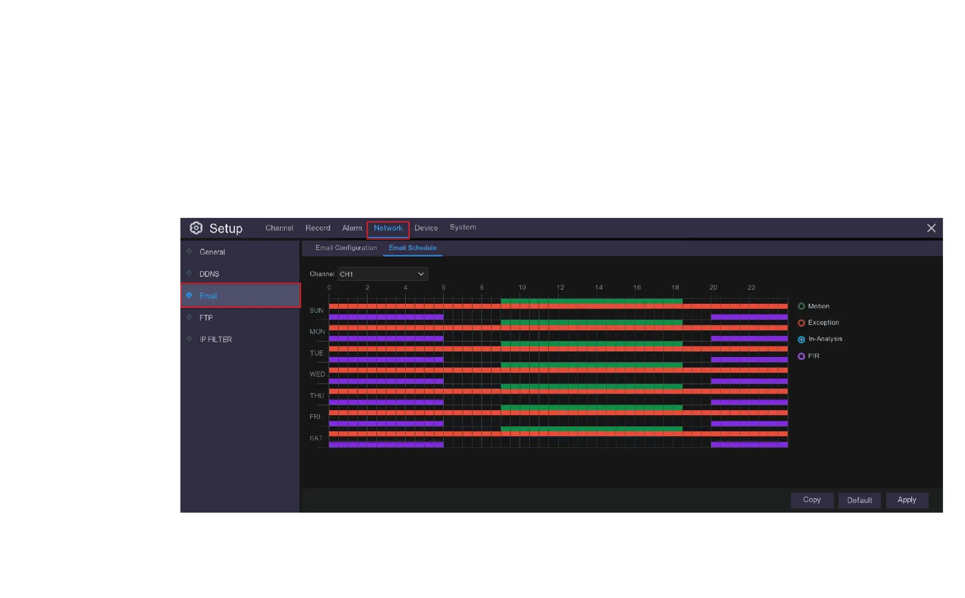Viewport: 965px width, 598px height.
Task: Click the FTP sidebar diamond icon
Action: pos(189,317)
